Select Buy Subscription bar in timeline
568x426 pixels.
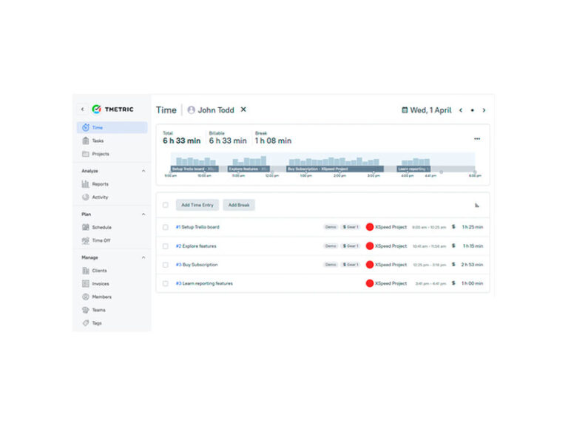(x=335, y=169)
